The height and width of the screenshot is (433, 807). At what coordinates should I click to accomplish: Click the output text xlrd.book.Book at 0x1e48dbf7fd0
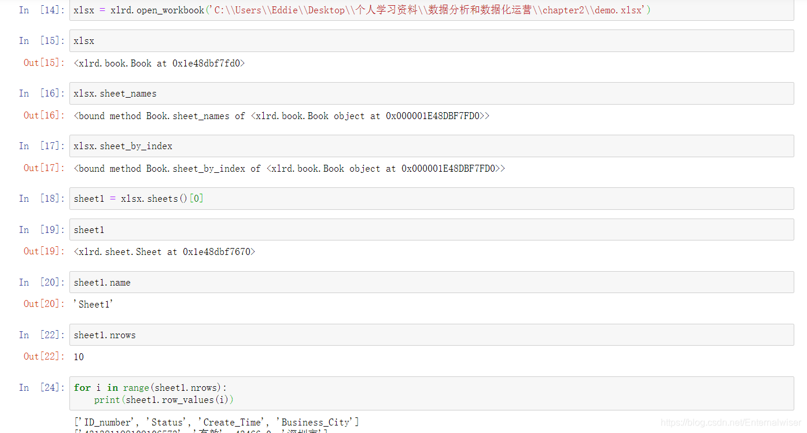coord(160,63)
